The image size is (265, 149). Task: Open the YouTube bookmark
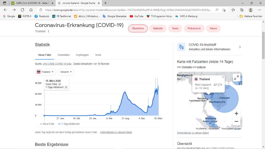tap(136, 16)
